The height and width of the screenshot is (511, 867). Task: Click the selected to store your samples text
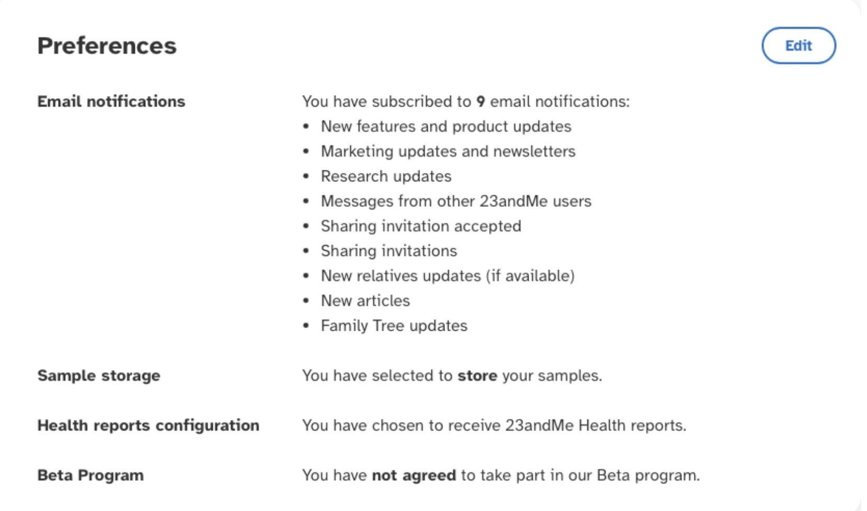coord(451,376)
